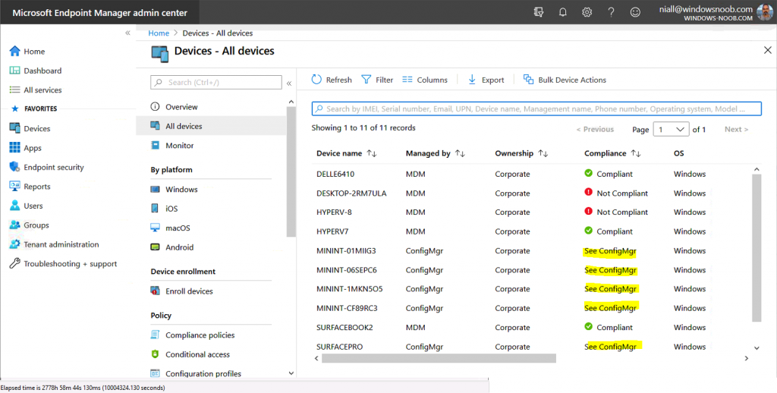Open the DESKTOP-2RM7ULA device entry
This screenshot has height=393, width=777.
click(351, 193)
